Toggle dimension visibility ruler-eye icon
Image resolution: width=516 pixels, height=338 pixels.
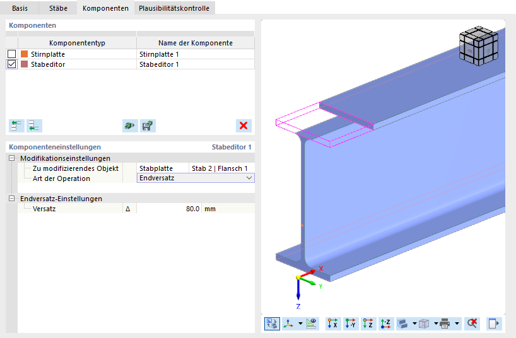pyautogui.click(x=312, y=323)
